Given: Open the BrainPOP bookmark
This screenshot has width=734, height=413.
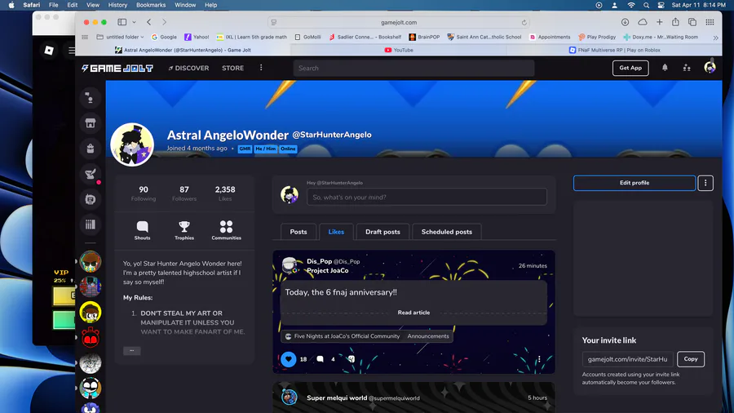Looking at the screenshot, I should 424,37.
